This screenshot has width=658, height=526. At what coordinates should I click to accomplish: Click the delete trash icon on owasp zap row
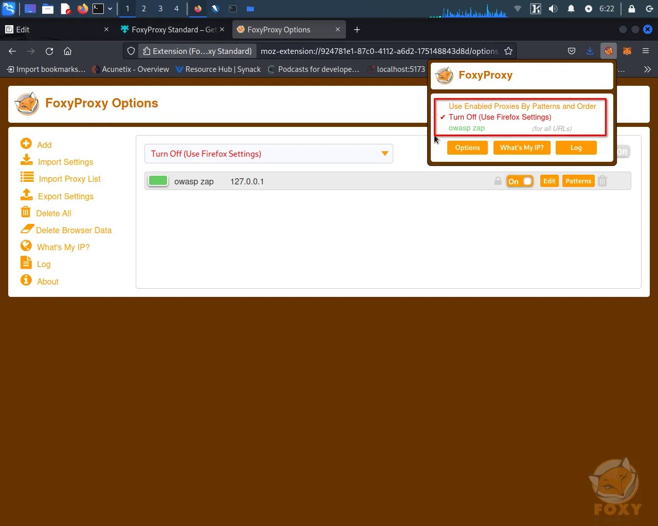coord(602,181)
